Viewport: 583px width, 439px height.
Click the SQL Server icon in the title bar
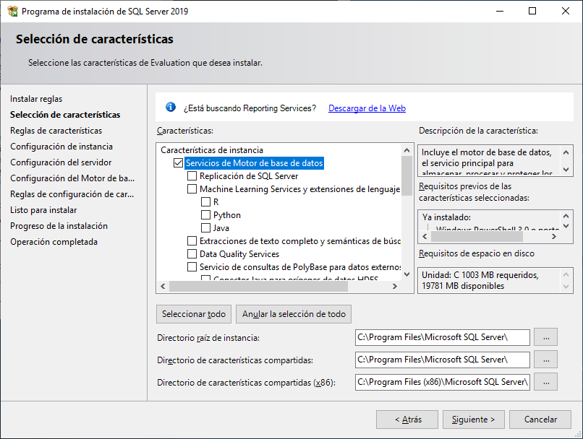[x=10, y=11]
